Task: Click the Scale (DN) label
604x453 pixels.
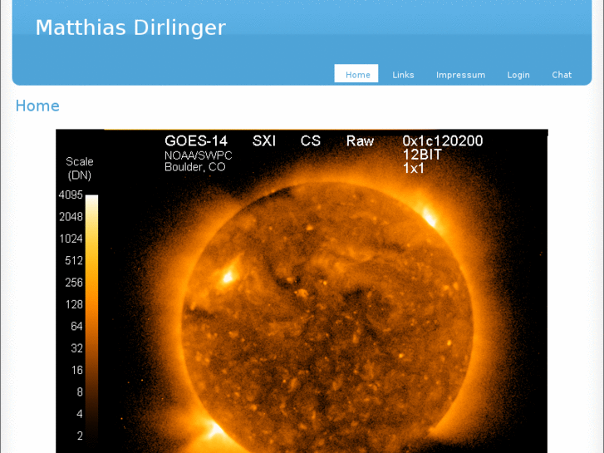Action: pyautogui.click(x=80, y=169)
